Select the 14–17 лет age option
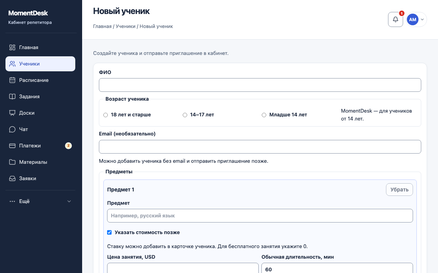 185,115
